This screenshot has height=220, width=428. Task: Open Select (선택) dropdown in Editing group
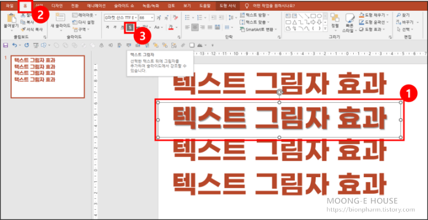tap(405, 29)
